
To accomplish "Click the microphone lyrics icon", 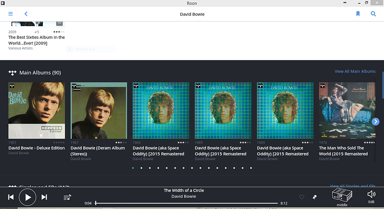I will coord(314,197).
